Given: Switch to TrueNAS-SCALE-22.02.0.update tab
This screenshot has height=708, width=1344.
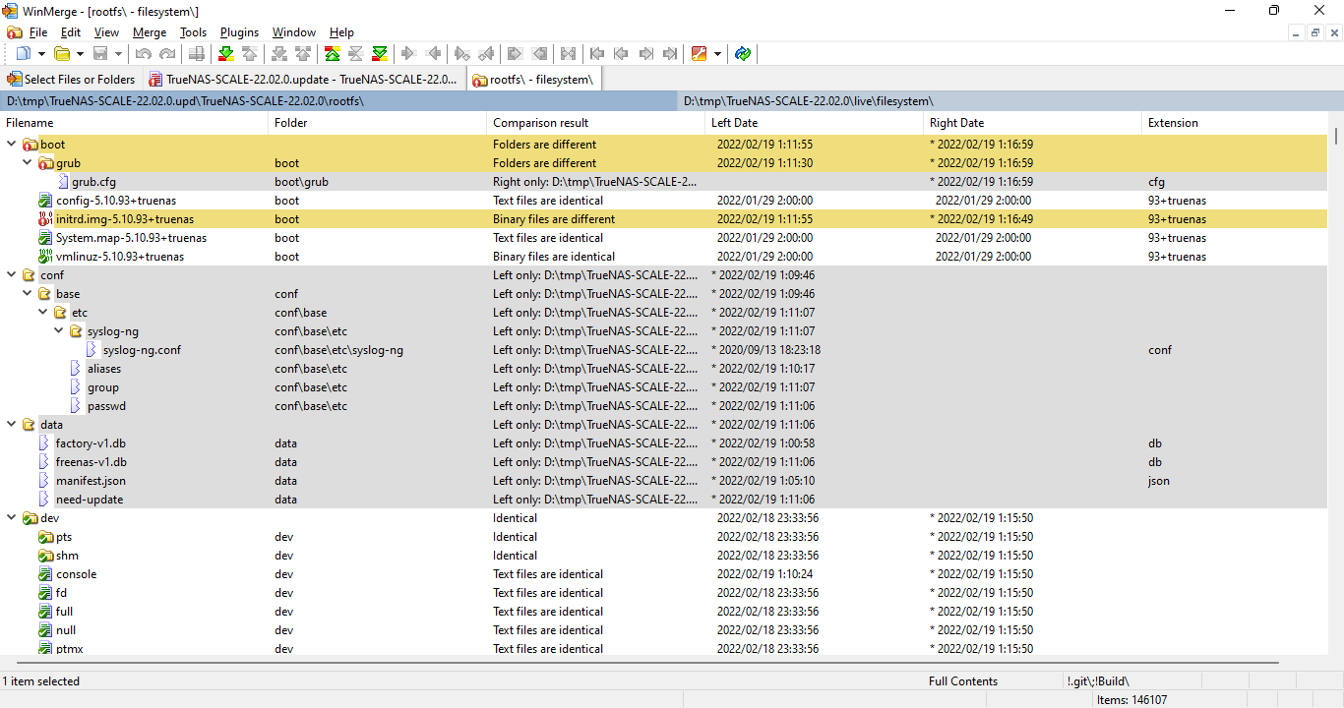Looking at the screenshot, I should point(305,80).
